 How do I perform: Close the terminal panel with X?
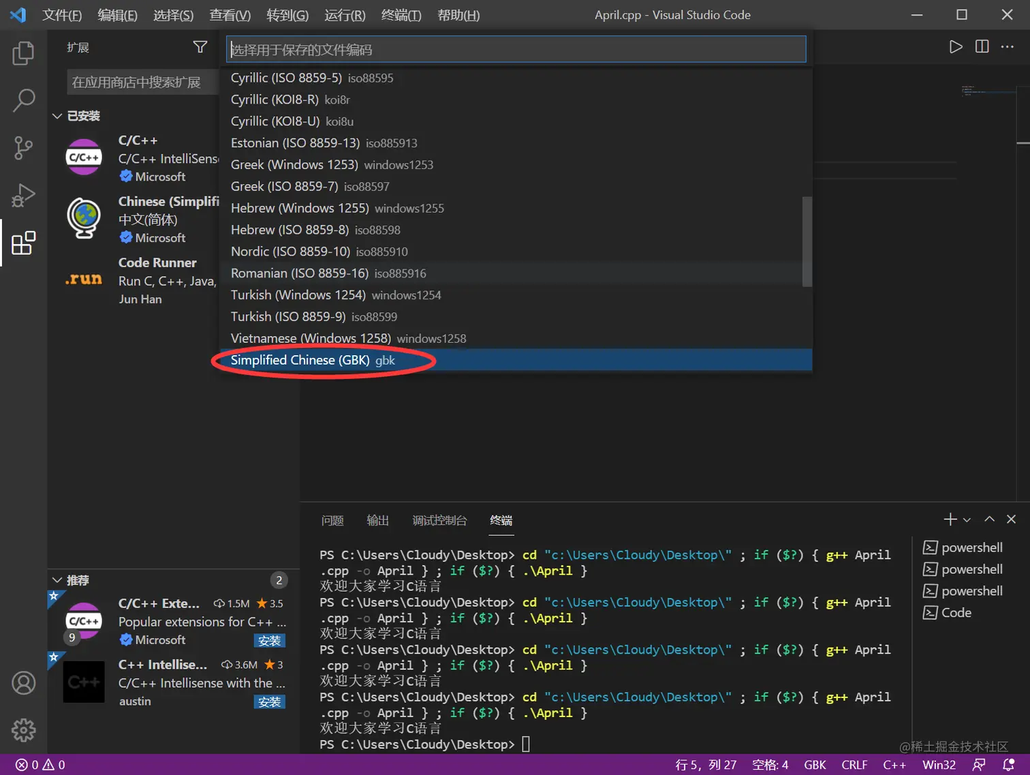coord(1011,519)
